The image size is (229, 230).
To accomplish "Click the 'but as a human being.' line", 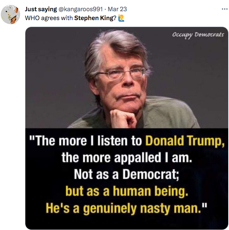I will click(x=127, y=191).
